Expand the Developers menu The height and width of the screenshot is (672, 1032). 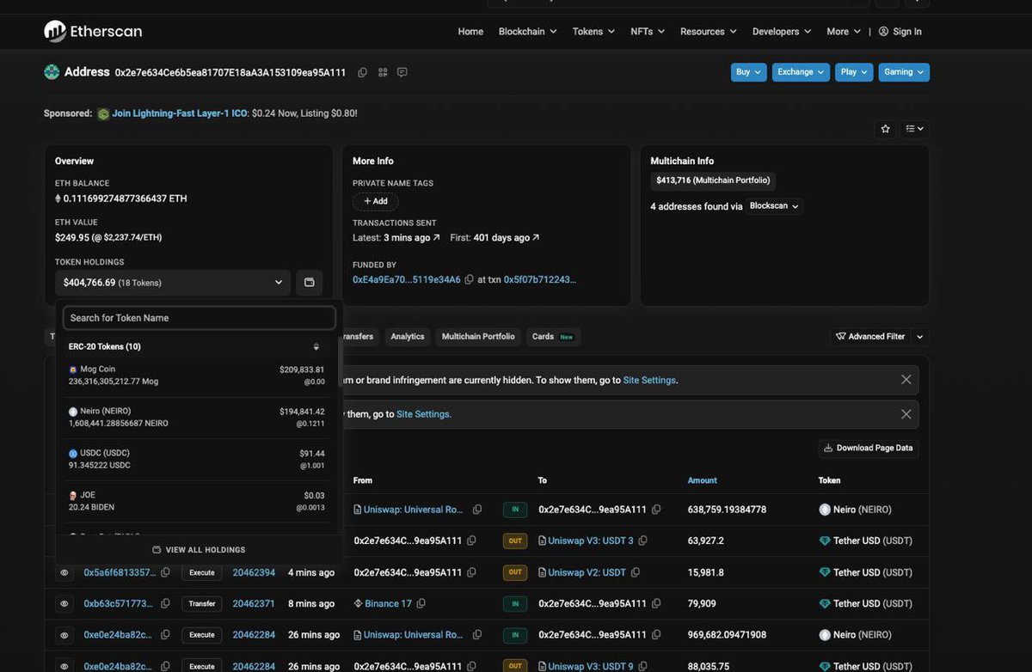782,32
